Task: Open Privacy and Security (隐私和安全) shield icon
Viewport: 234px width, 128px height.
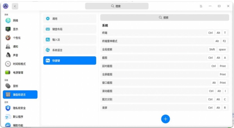Action: point(8,108)
